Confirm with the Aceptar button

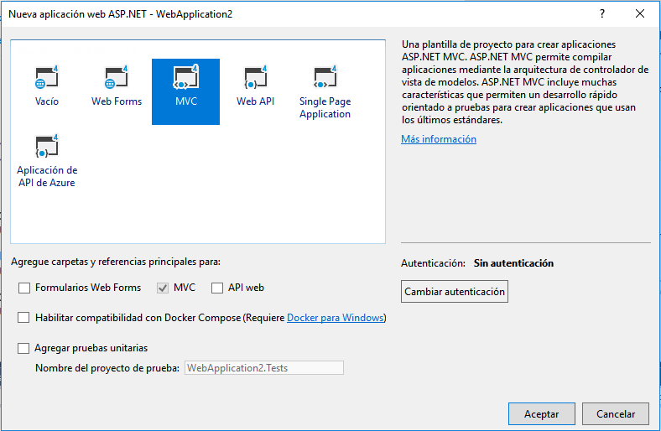[x=541, y=414]
